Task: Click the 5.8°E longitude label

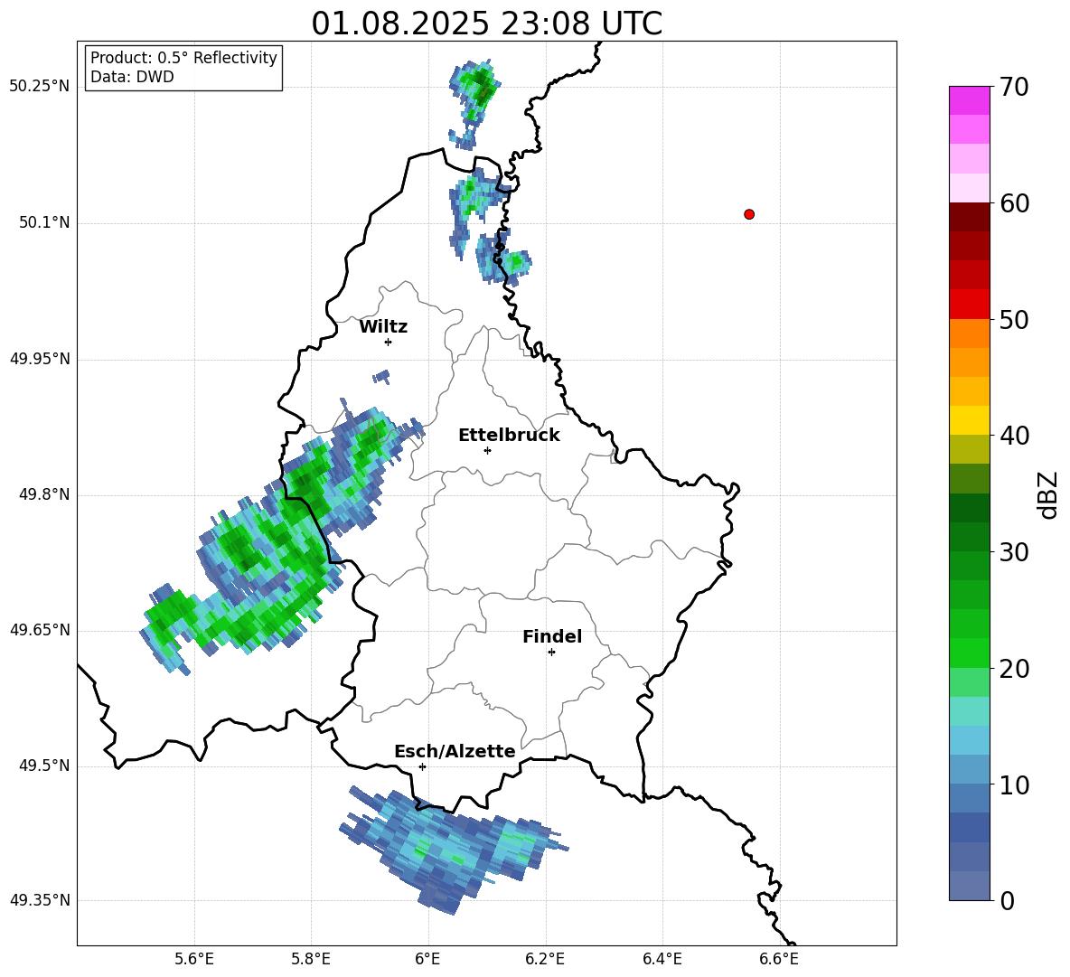Action: pos(311,959)
